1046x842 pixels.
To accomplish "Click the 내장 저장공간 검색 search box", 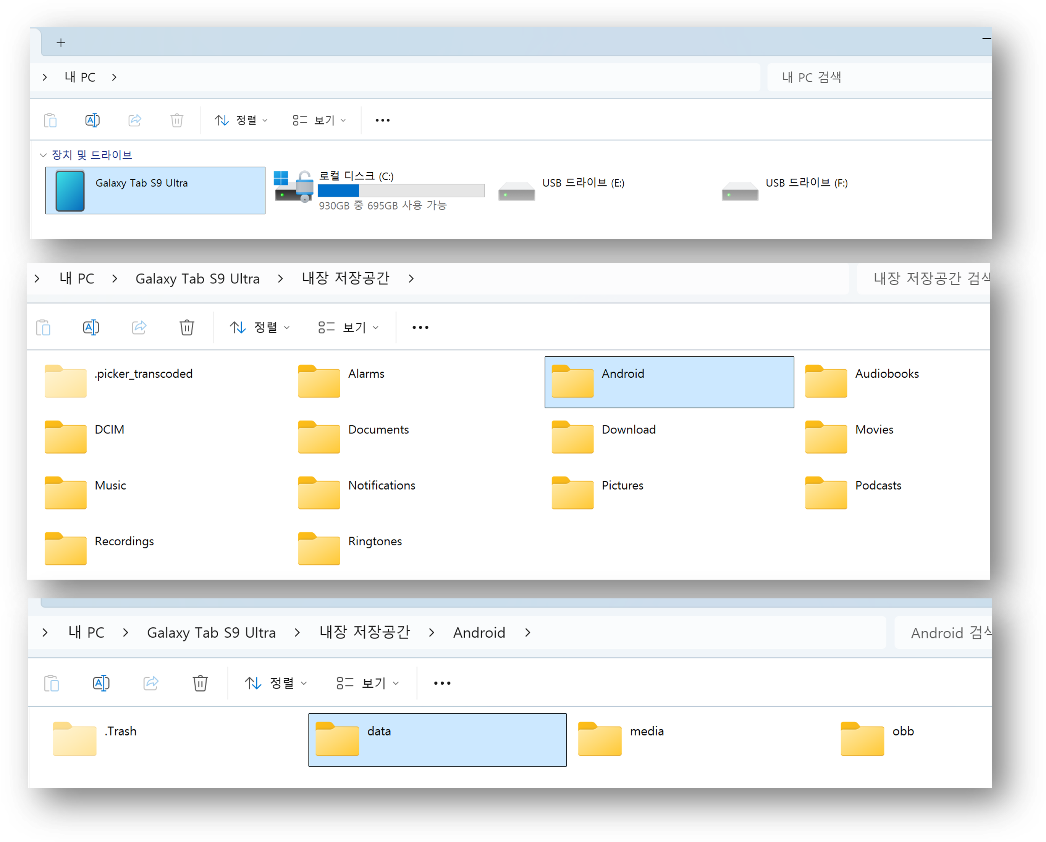I will (924, 279).
